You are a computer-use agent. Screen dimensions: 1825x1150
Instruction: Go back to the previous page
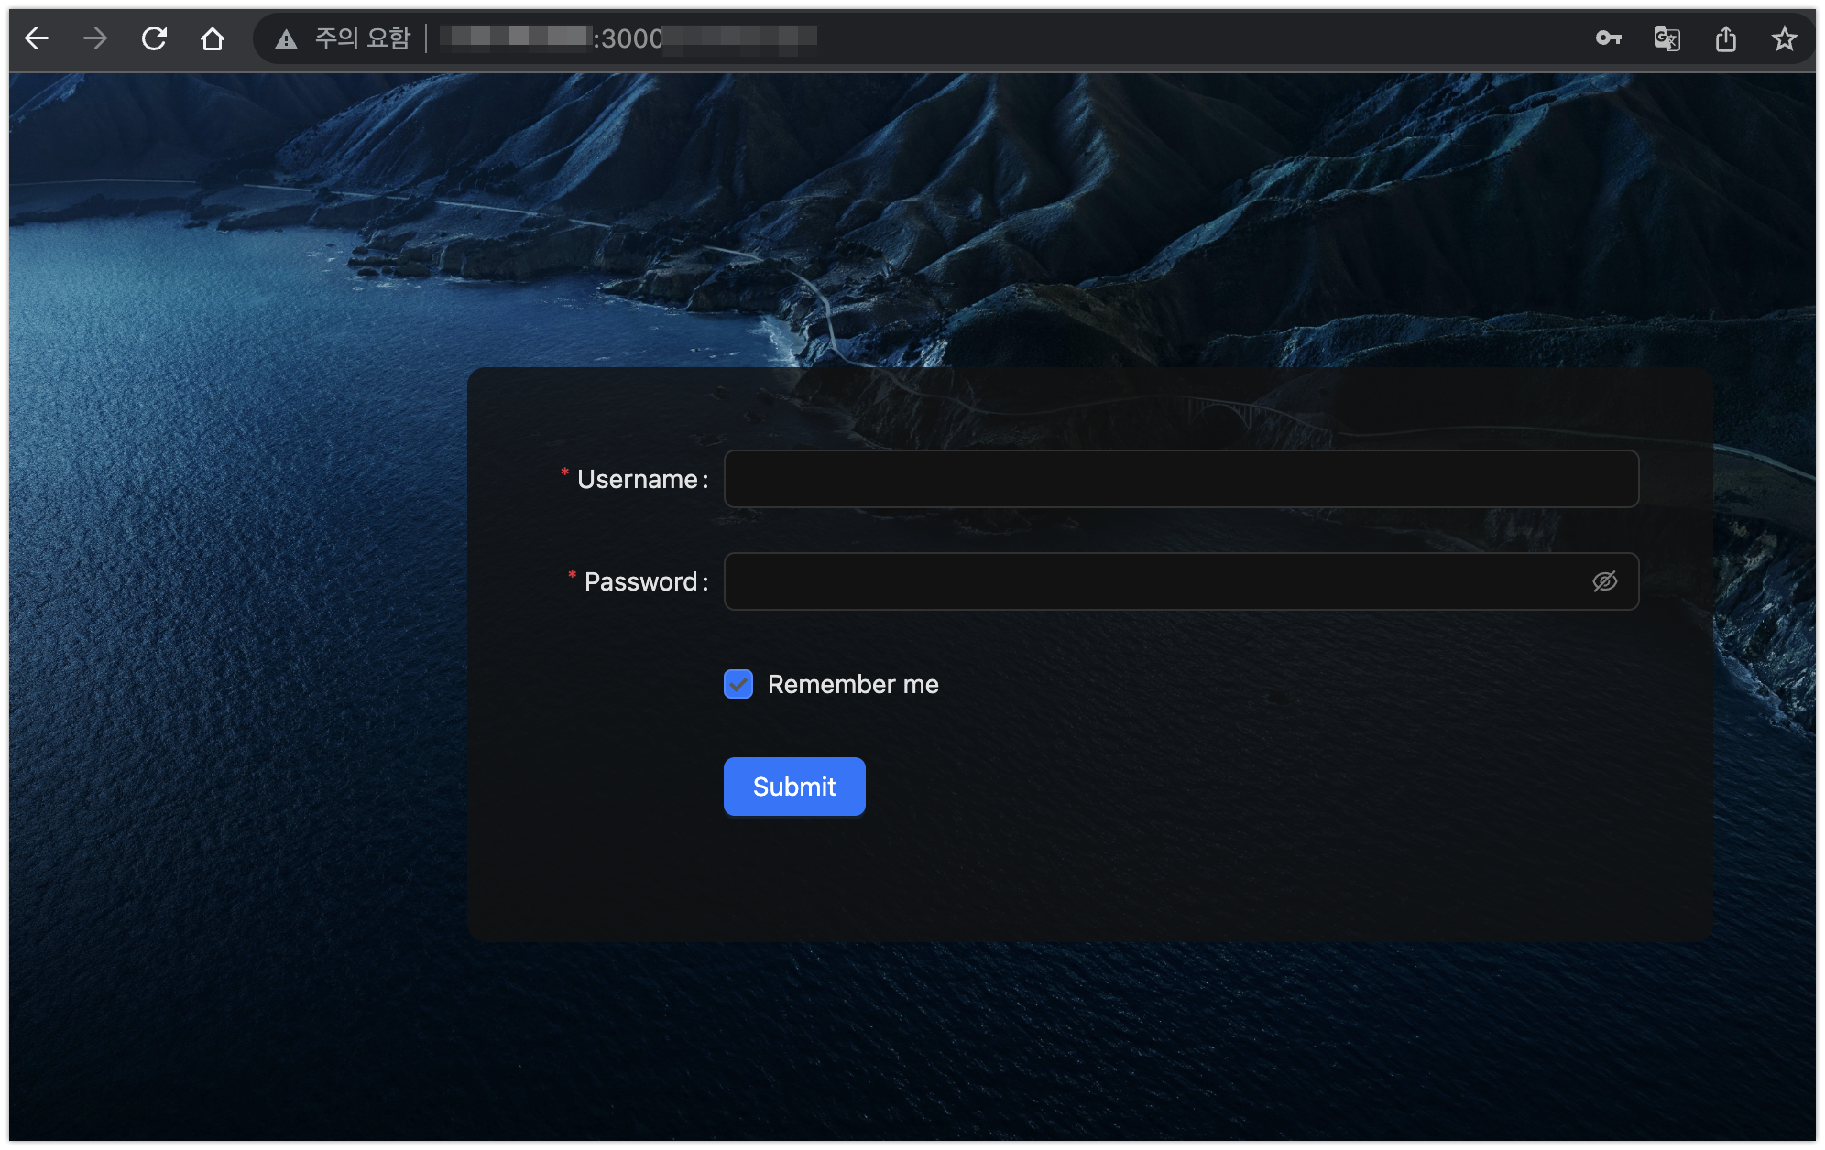(x=37, y=38)
